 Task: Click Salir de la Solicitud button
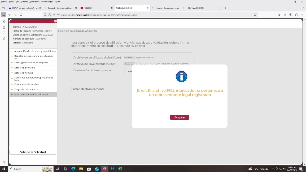click(x=33, y=152)
